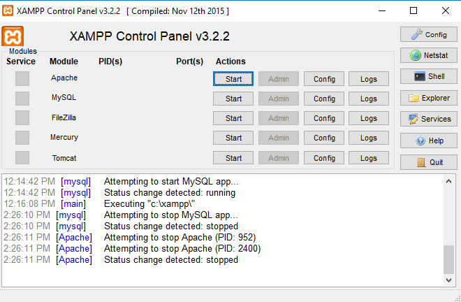The width and height of the screenshot is (461, 302).
Task: Click the Mercury Admin button
Action: (279, 138)
